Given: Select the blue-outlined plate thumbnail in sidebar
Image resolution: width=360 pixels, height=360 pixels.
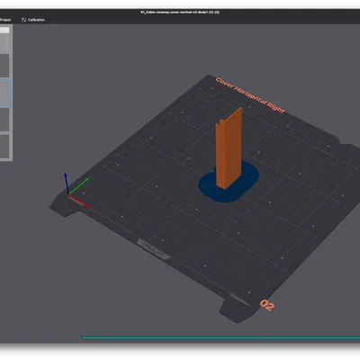Looking at the screenshot, I should click(x=5, y=93).
